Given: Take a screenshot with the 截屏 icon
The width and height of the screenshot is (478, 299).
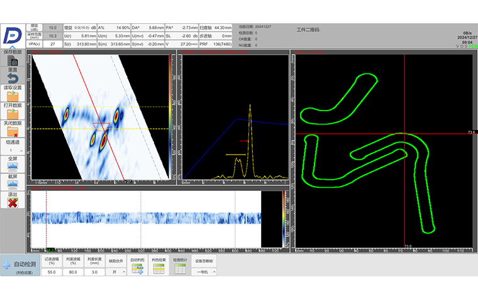Looking at the screenshot, I should [x=13, y=184].
